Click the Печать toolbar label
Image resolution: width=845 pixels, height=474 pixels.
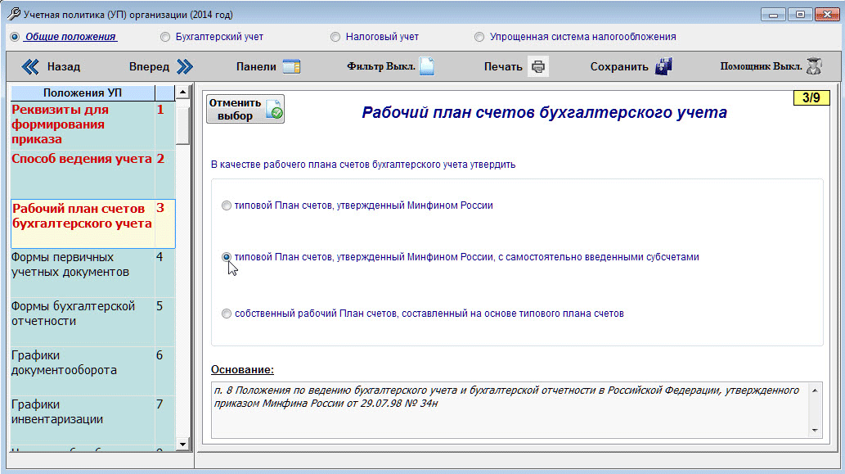503,67
